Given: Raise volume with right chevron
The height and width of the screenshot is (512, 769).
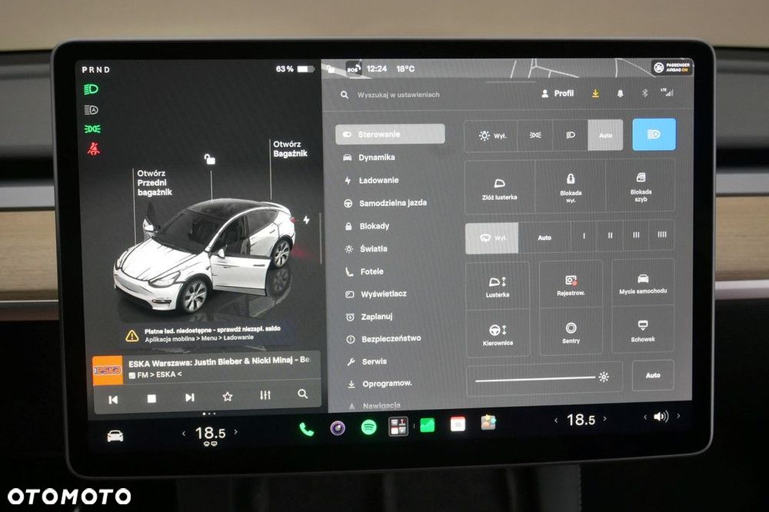Looking at the screenshot, I should coord(678,416).
